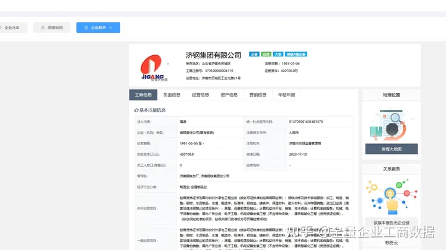Click the approval date 2023-11-10

pos(298,154)
